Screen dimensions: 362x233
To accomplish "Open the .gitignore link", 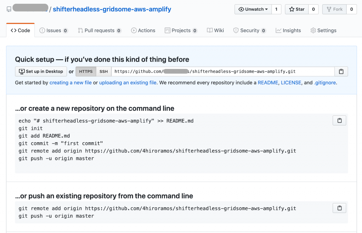I will 325,83.
